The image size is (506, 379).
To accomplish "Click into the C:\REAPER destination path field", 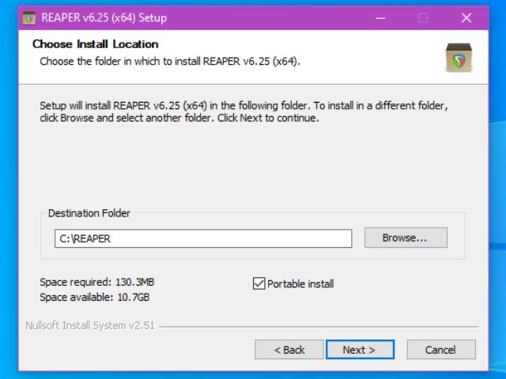I will 203,238.
